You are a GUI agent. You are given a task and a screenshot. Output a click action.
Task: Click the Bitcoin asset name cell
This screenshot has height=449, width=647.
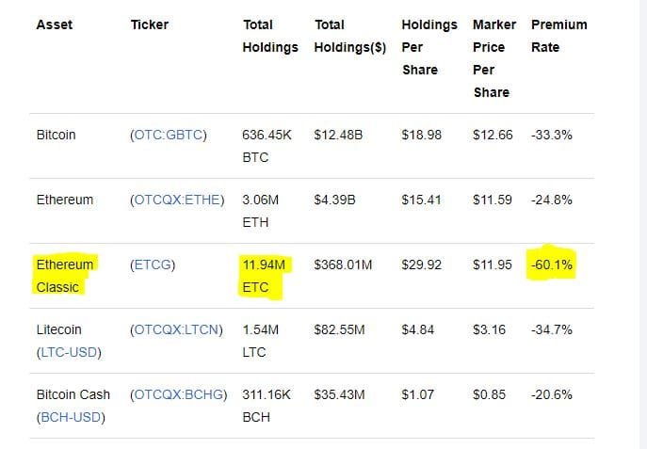click(x=56, y=135)
